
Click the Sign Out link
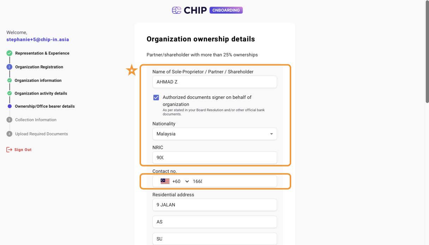(x=23, y=150)
